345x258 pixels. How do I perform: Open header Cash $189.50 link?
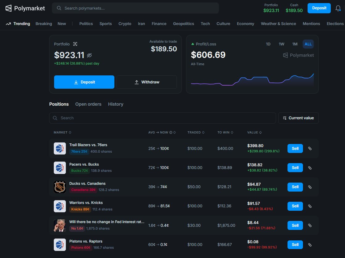click(x=294, y=8)
